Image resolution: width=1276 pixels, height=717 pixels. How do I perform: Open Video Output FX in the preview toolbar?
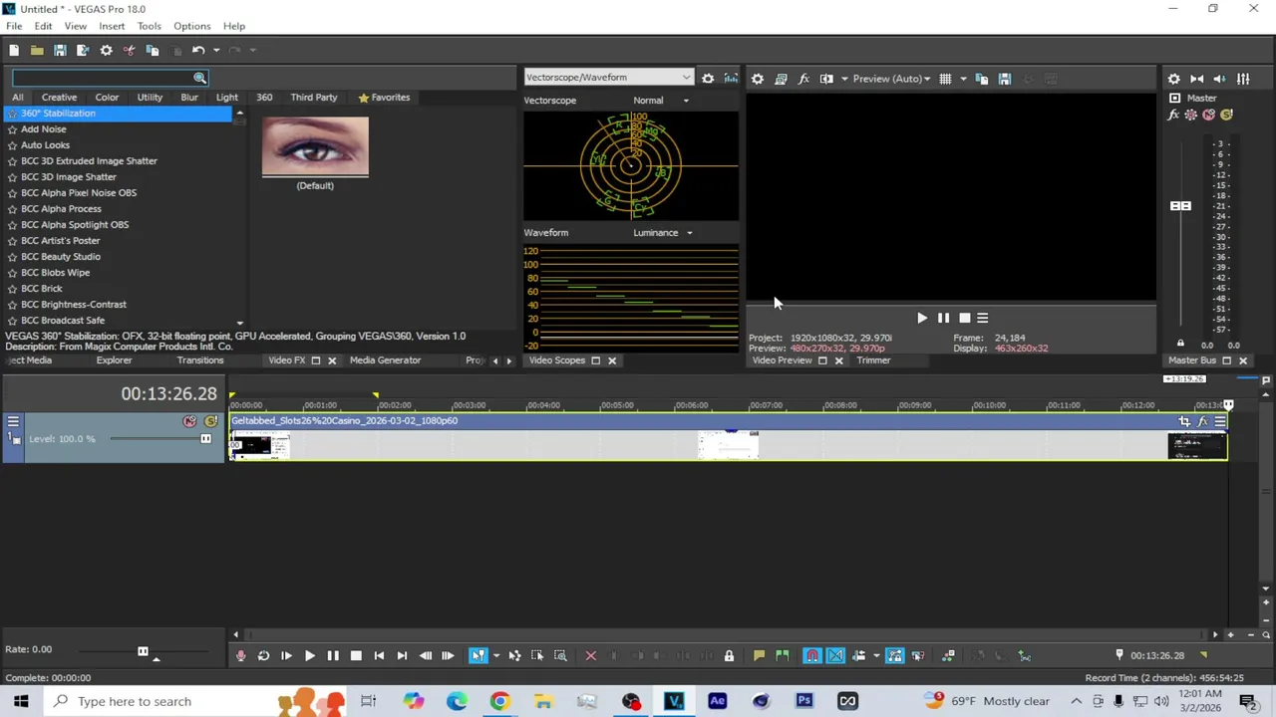pyautogui.click(x=803, y=79)
